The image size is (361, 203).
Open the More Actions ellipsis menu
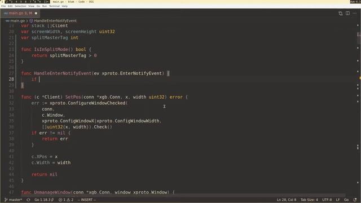pos(355,14)
